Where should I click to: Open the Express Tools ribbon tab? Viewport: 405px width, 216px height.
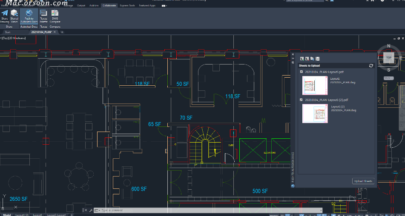[x=127, y=6]
